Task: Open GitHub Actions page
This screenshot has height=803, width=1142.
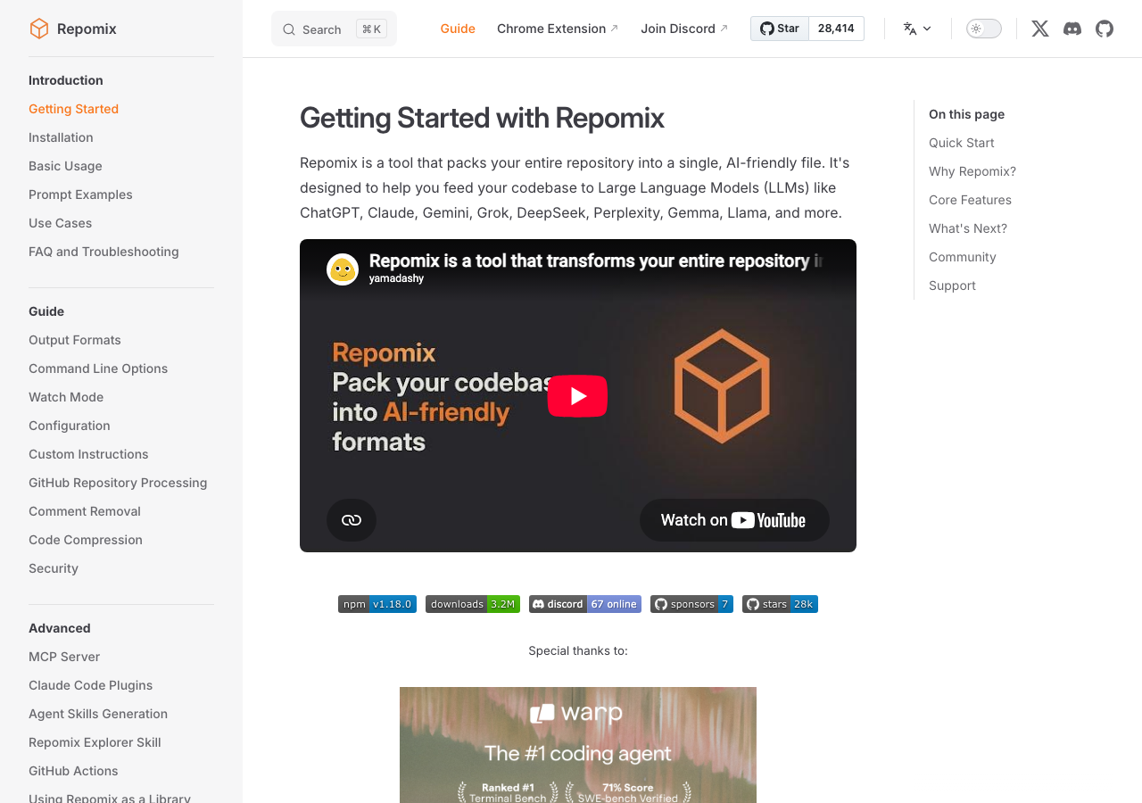Action: click(73, 771)
